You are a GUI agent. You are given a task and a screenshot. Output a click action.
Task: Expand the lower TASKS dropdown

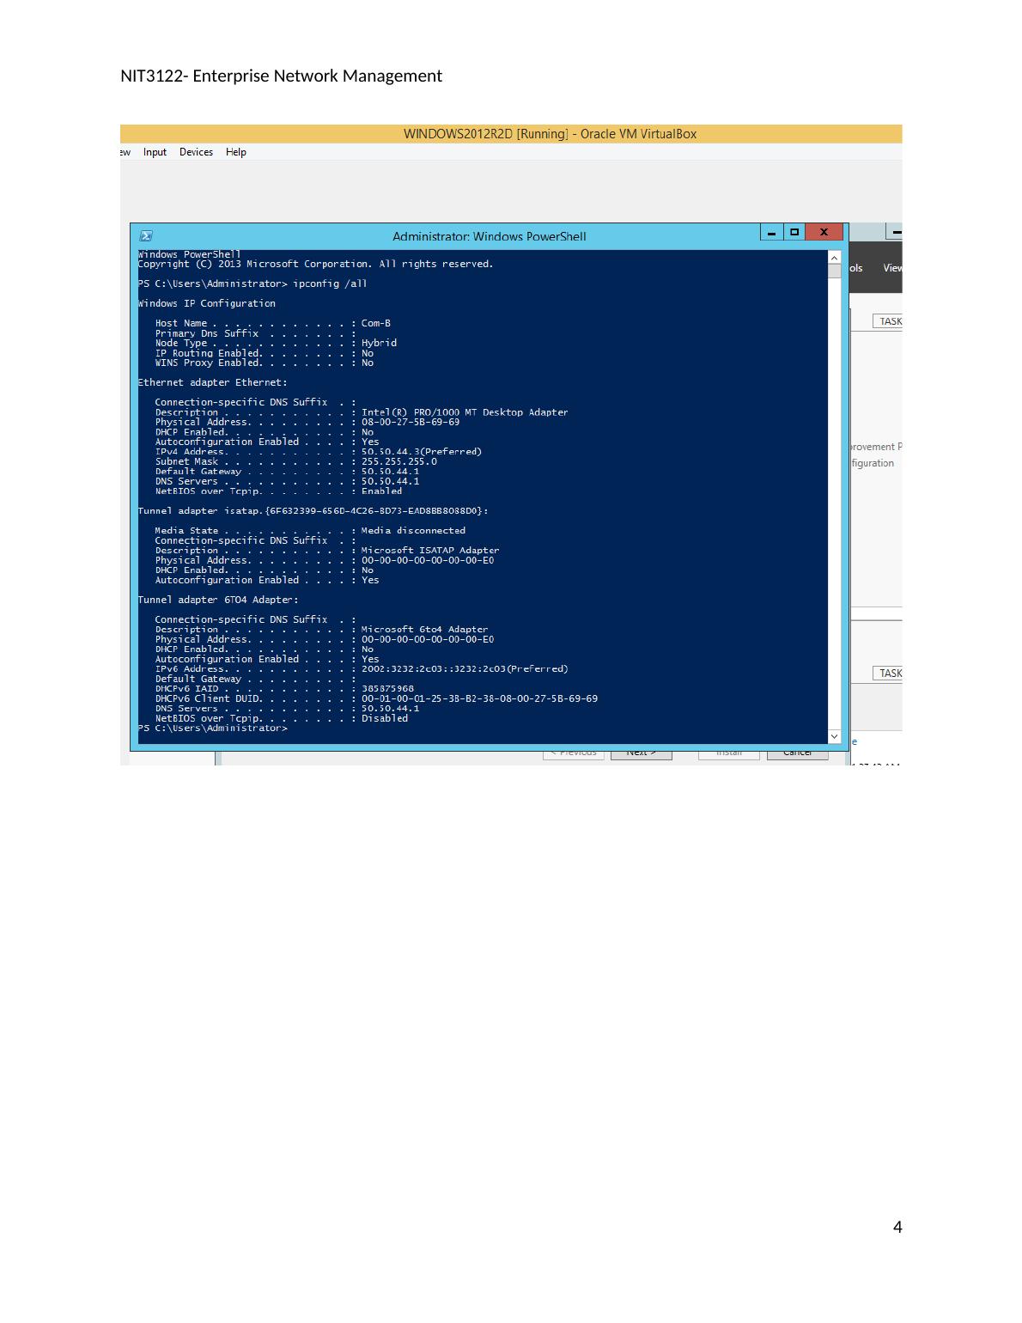pyautogui.click(x=890, y=674)
